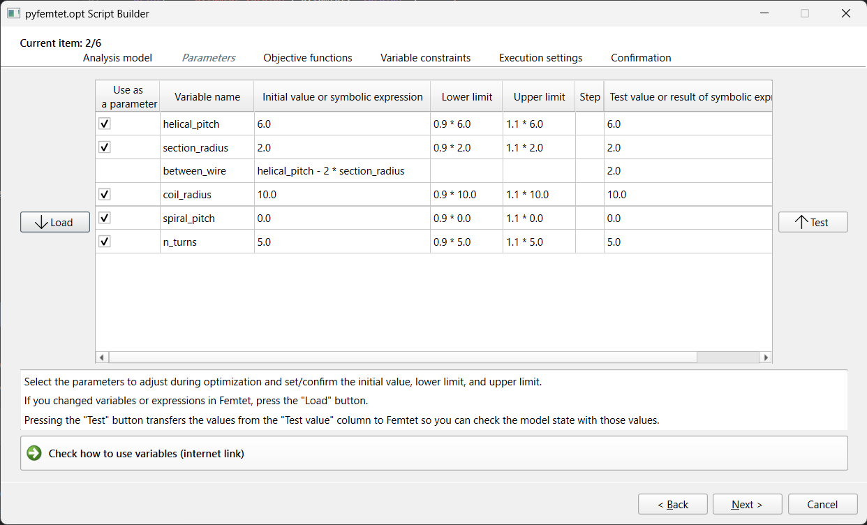Click upper limit cell 1.1 * 6.0

[540, 124]
